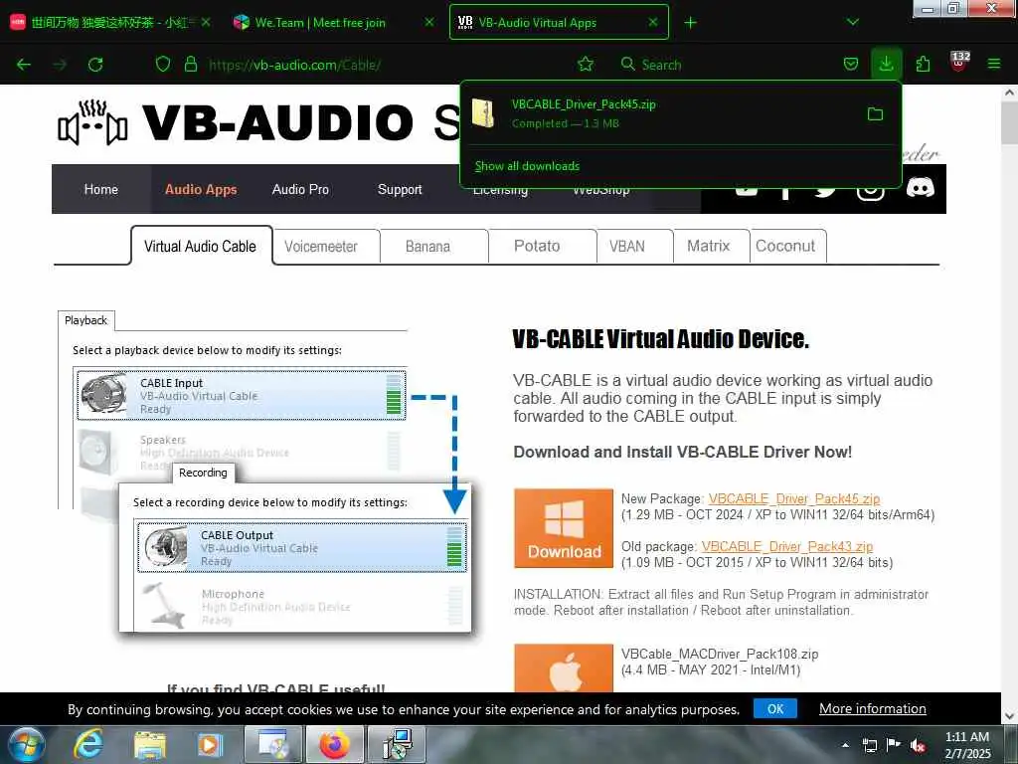Open the VBCABLE_Driver_Pack45.zip download entry
Viewport: 1018px width, 764px height.
[662, 113]
